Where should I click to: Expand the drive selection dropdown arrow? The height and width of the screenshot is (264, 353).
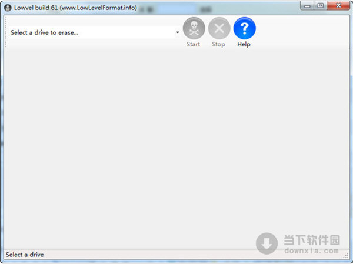pos(177,33)
